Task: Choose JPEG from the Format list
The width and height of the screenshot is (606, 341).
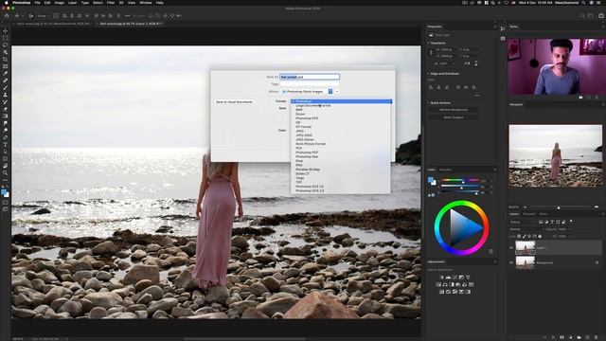Action: tap(341, 131)
